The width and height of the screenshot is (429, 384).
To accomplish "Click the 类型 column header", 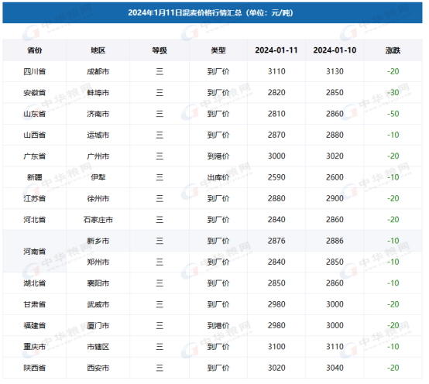I will (x=218, y=50).
